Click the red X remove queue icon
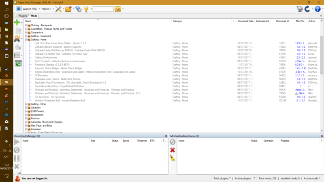The image size is (324, 182). [173, 150]
